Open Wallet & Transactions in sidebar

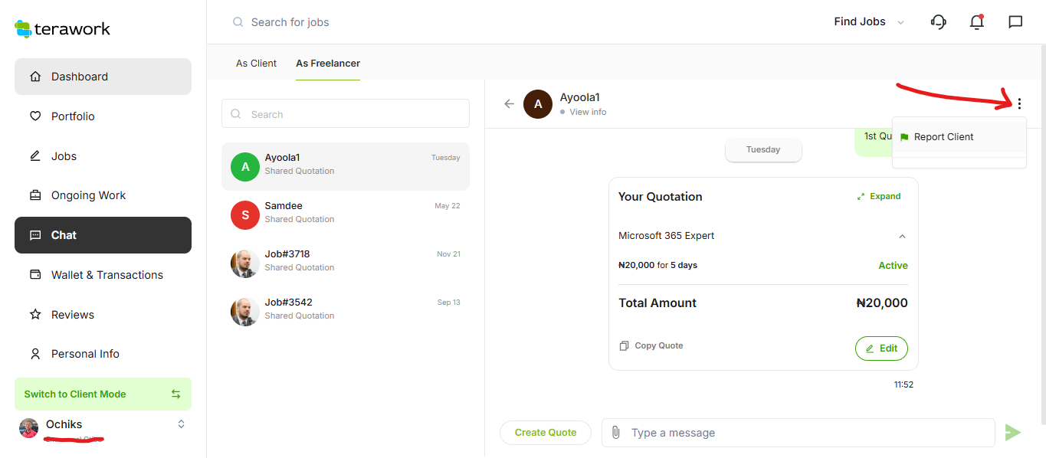107,275
